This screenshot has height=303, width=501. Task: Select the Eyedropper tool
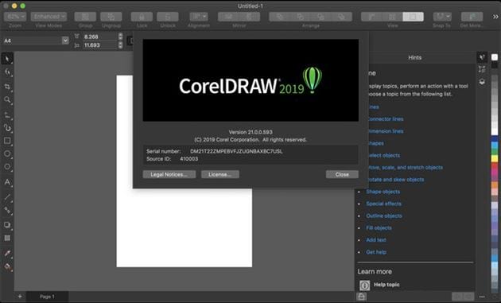coord(7,254)
